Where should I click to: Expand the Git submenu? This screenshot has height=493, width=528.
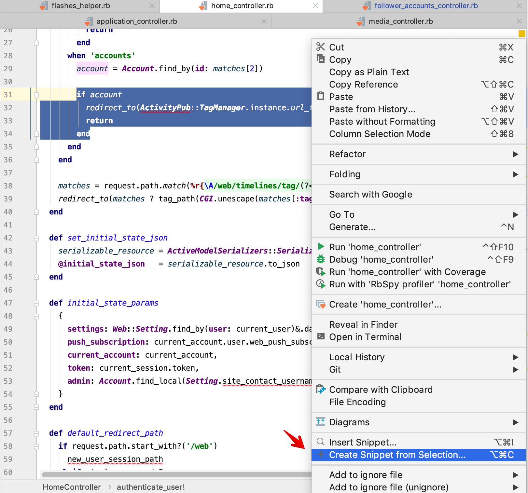click(515, 369)
